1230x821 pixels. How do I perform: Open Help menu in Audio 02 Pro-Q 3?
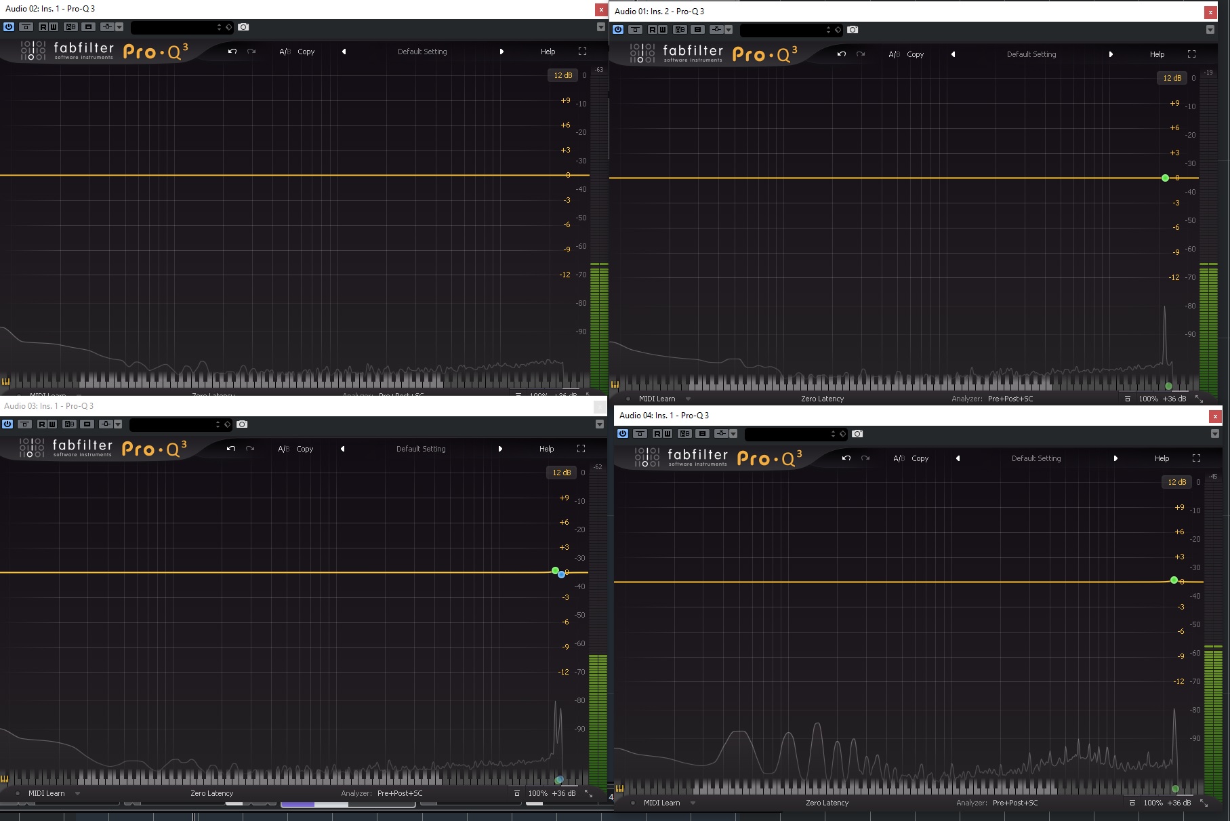click(x=548, y=52)
